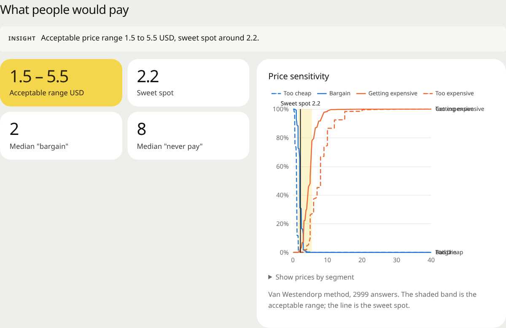Click the 60% y-axis label
This screenshot has width=506, height=328.
282,167
